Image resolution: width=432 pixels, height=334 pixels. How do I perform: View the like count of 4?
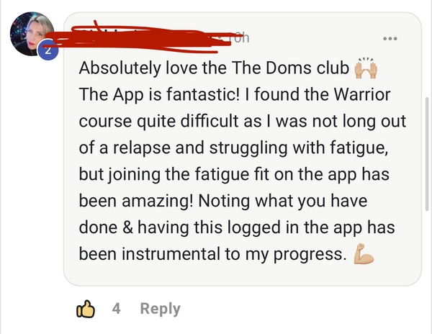click(116, 308)
